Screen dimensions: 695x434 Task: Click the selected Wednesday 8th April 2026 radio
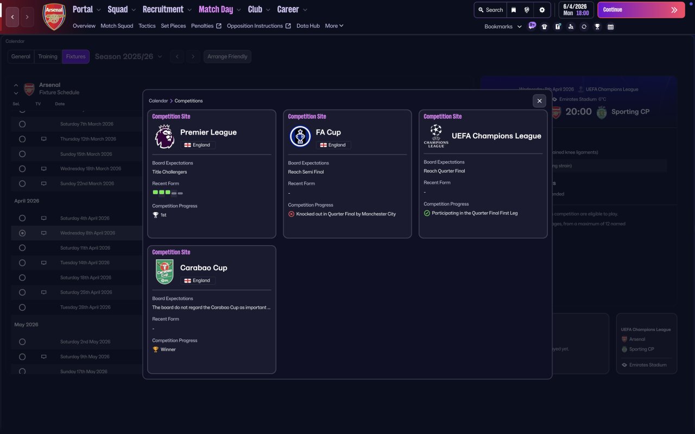pos(22,233)
